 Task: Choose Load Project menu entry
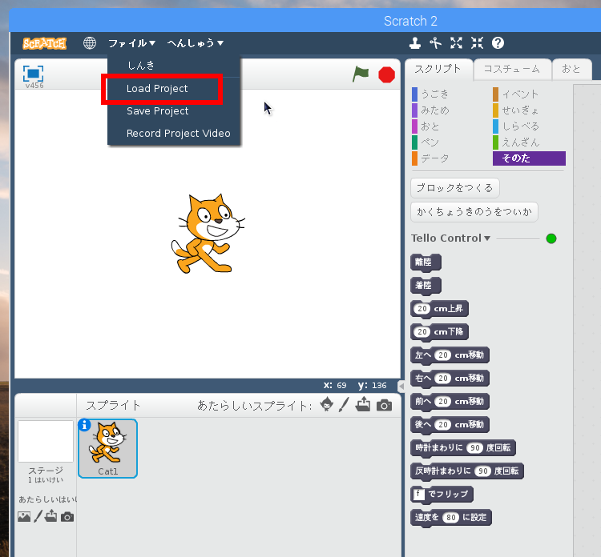coord(174,88)
